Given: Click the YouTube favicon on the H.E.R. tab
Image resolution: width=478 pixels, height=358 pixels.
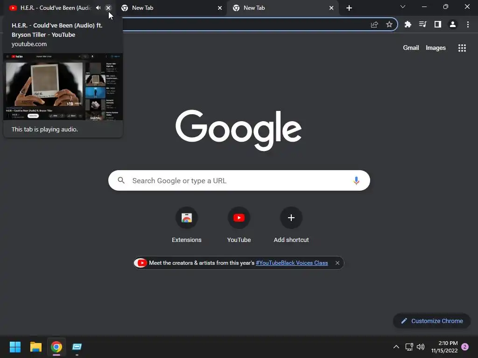Looking at the screenshot, I should point(13,8).
